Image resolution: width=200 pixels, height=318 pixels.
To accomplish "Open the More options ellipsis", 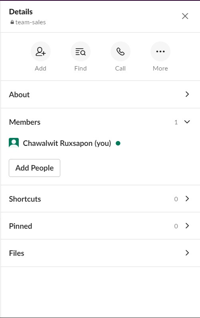I will (160, 51).
